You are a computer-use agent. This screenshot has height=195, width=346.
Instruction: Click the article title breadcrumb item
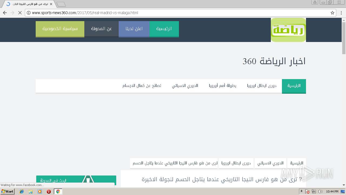click(174, 163)
